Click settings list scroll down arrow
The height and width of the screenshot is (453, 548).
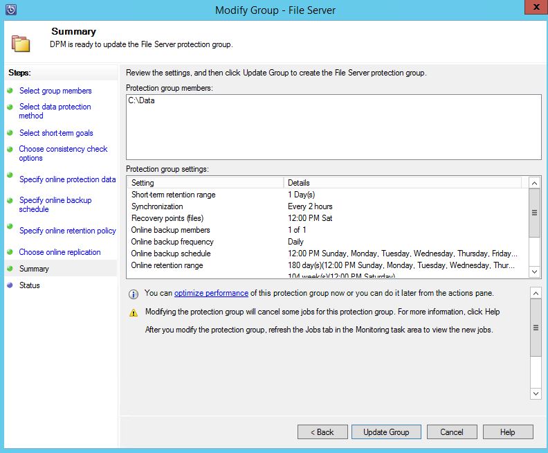coord(534,272)
